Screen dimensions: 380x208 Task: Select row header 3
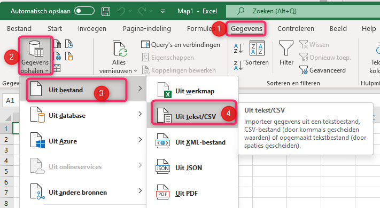[6, 150]
